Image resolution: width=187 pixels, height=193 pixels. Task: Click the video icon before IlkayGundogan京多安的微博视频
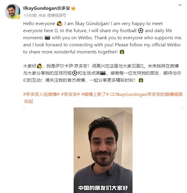click(112, 94)
